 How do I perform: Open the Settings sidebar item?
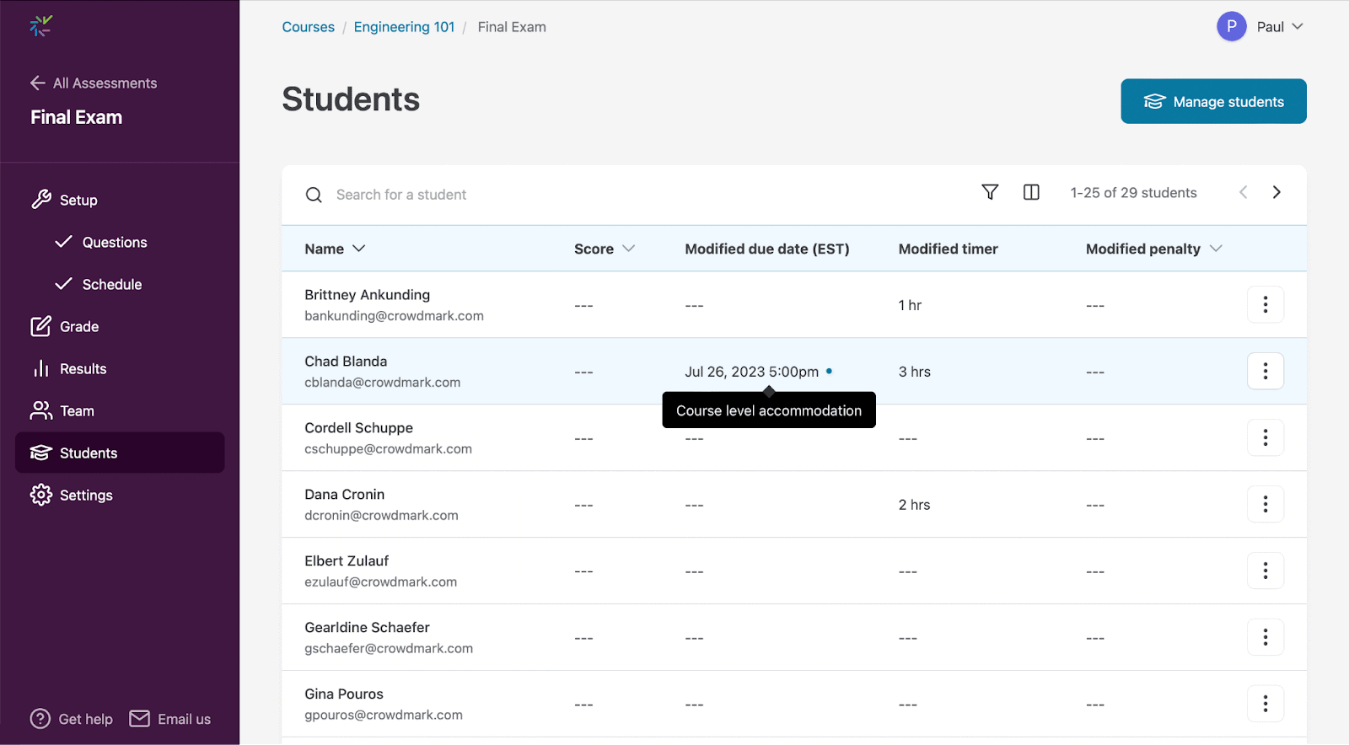click(86, 496)
